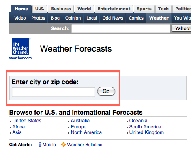Browse United States forecasts
The height and width of the screenshot is (152, 191).
(x=27, y=121)
